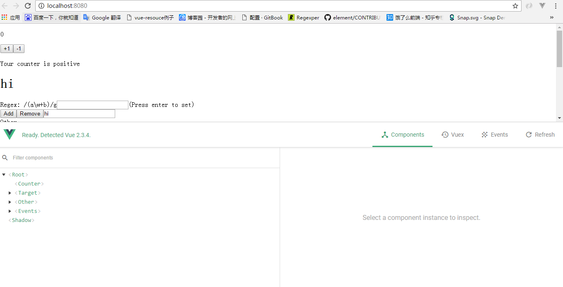Click the scrollbar down arrow
This screenshot has width=563, height=287.
(x=559, y=118)
